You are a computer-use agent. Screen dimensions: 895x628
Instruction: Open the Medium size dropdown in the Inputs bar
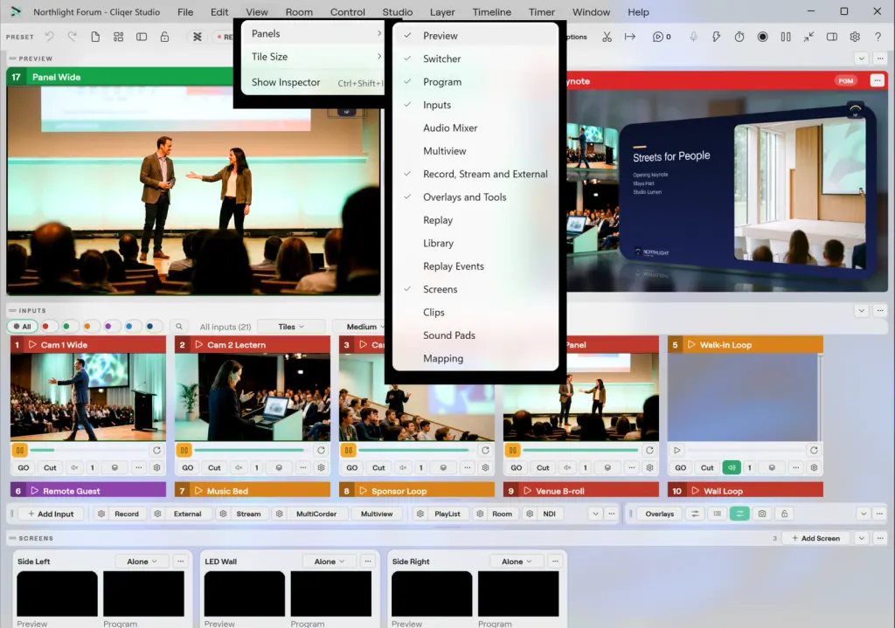coord(364,327)
